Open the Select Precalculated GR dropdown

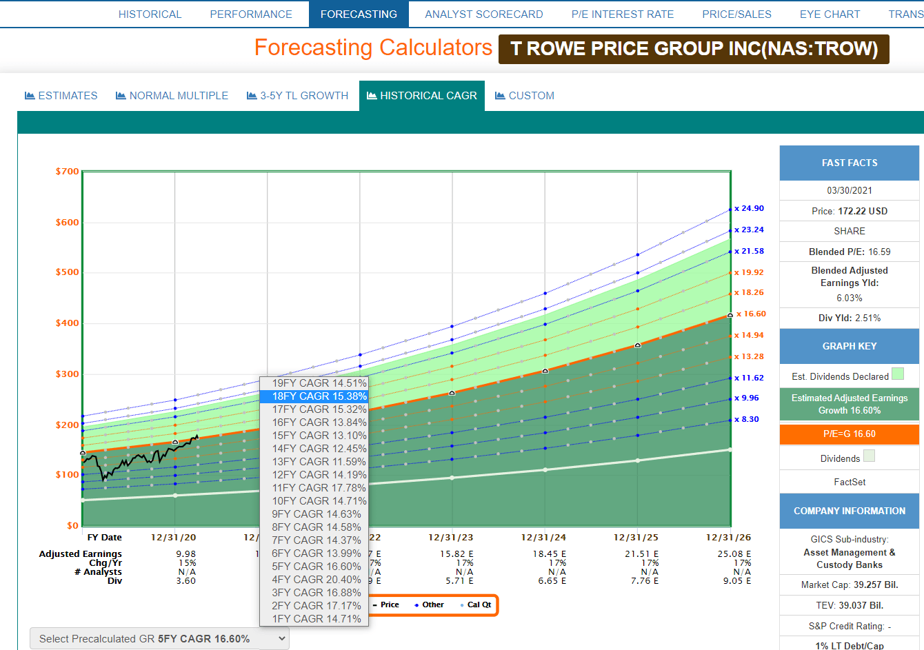(x=159, y=639)
